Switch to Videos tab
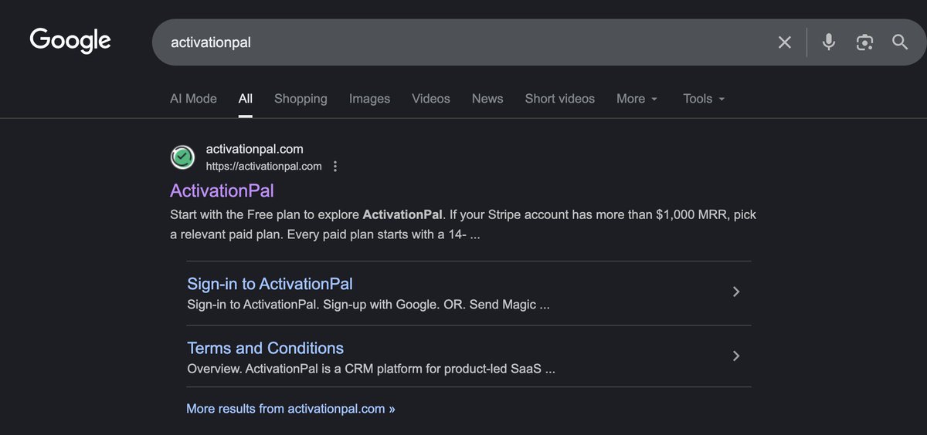 (431, 99)
